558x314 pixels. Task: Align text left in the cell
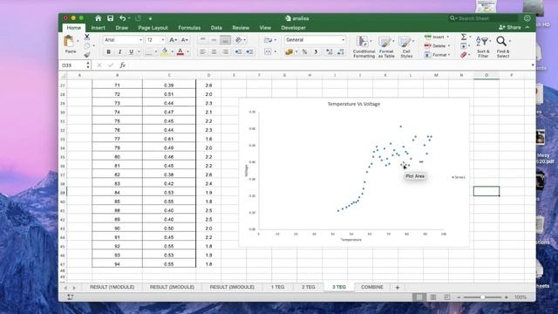pyautogui.click(x=202, y=52)
